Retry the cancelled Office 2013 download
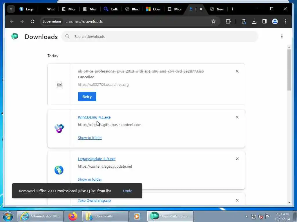This screenshot has width=297, height=222. pos(87,97)
